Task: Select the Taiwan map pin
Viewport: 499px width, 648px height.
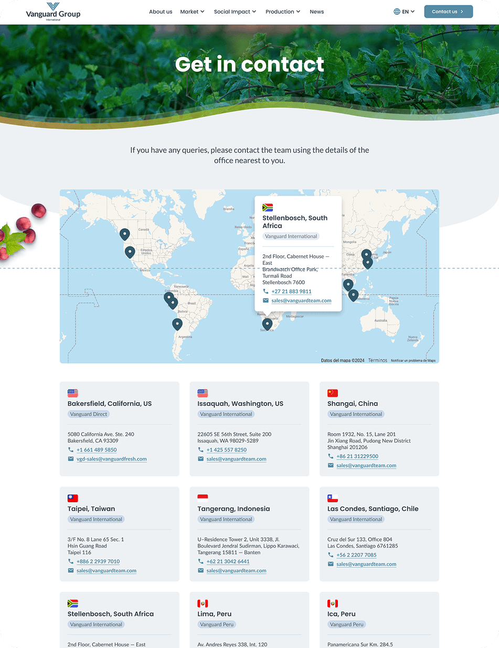Action: [x=368, y=262]
